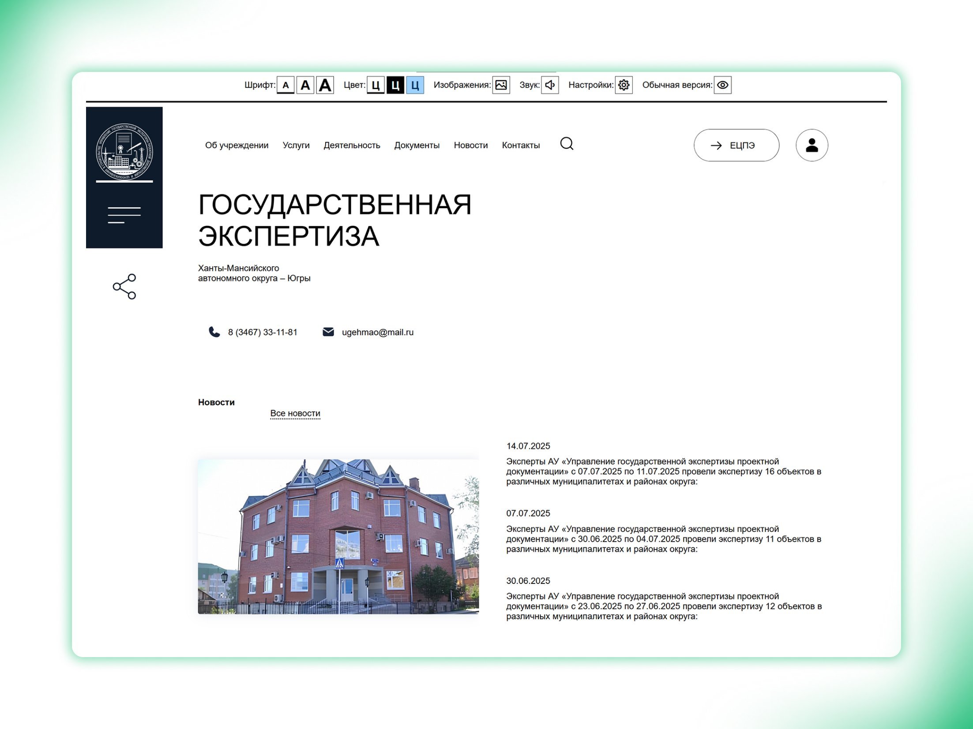Screen dimensions: 973x729
Task: Select the medium font size A
Action: click(x=305, y=85)
